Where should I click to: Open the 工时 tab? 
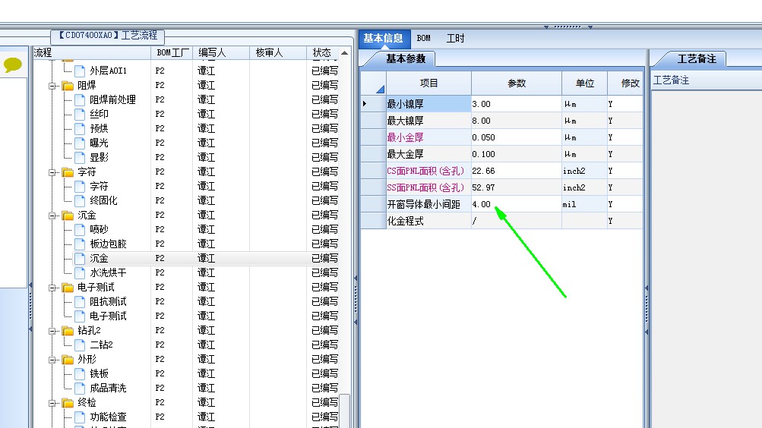(x=455, y=39)
